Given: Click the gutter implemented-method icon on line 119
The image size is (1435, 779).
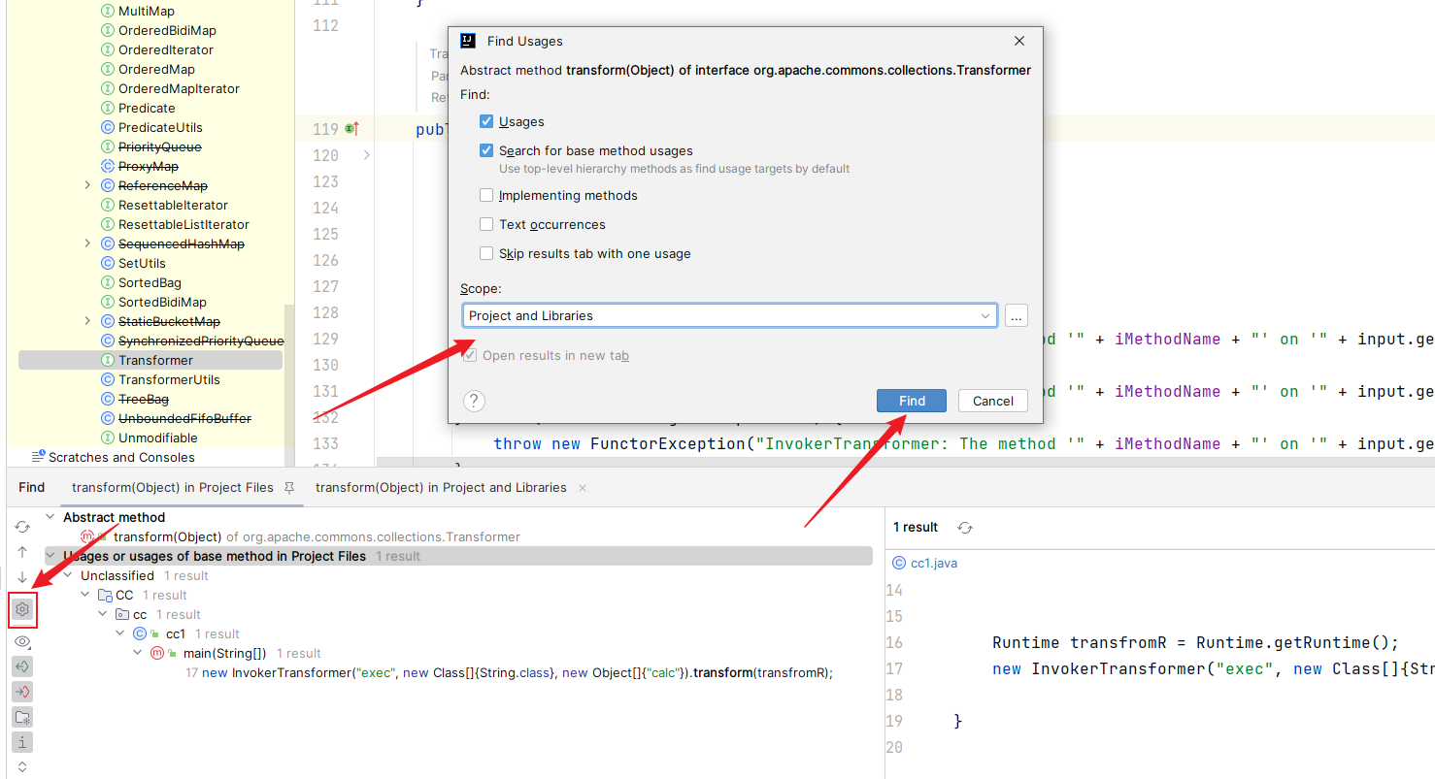Looking at the screenshot, I should point(351,129).
